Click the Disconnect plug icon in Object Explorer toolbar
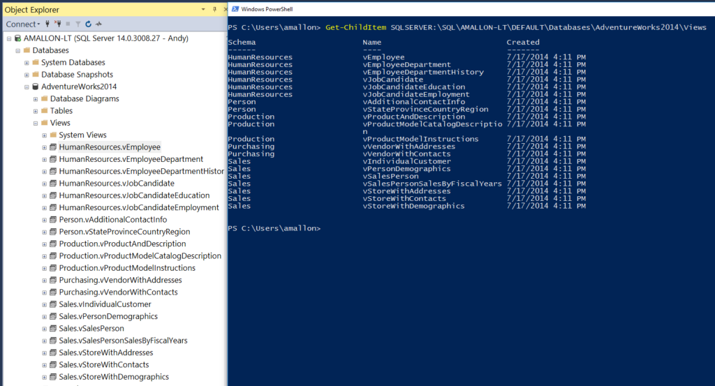This screenshot has height=386, width=715. coord(57,24)
